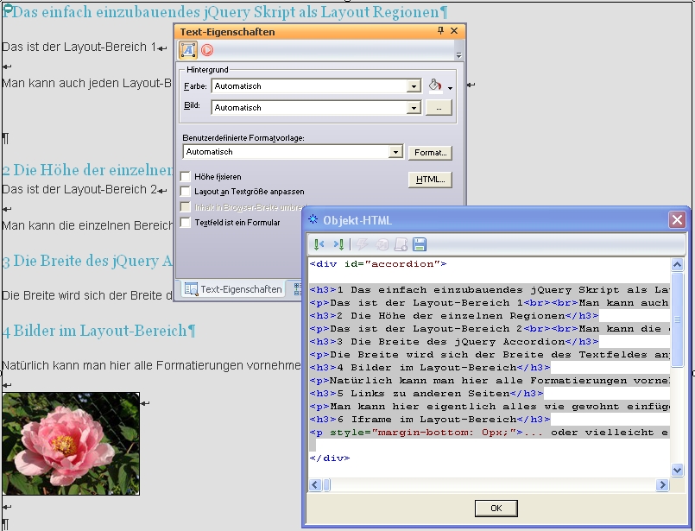Image resolution: width=695 pixels, height=531 pixels.
Task: Click the paint bucket fill color icon
Action: pyautogui.click(x=436, y=85)
